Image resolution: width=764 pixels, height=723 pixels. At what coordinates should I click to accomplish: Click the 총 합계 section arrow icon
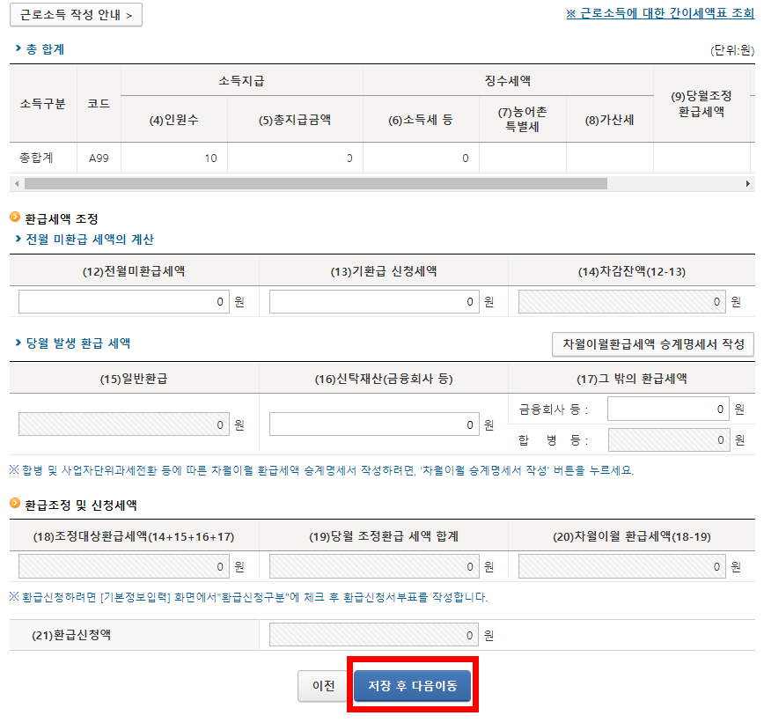[x=18, y=48]
